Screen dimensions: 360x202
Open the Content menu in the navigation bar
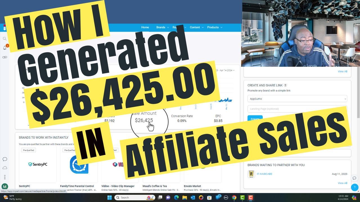point(195,27)
